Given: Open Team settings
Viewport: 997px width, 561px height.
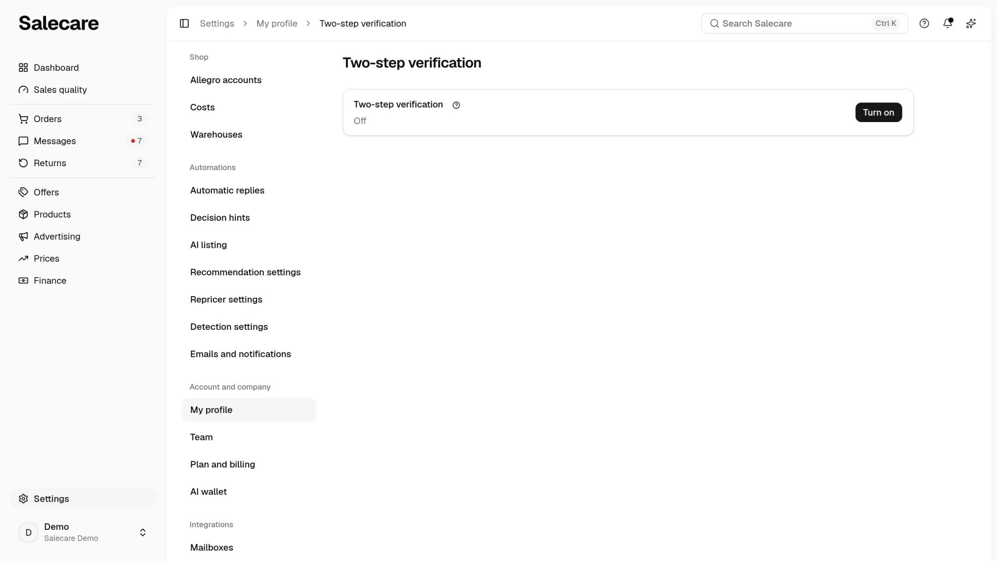Looking at the screenshot, I should 249,437.
